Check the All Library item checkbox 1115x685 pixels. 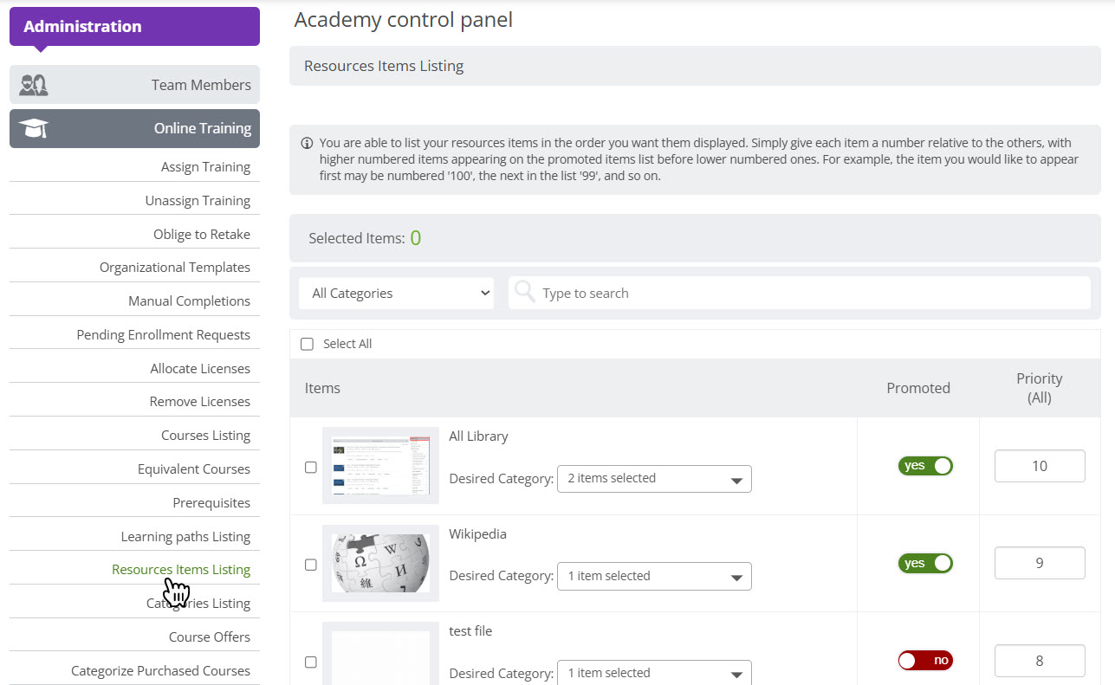tap(311, 467)
